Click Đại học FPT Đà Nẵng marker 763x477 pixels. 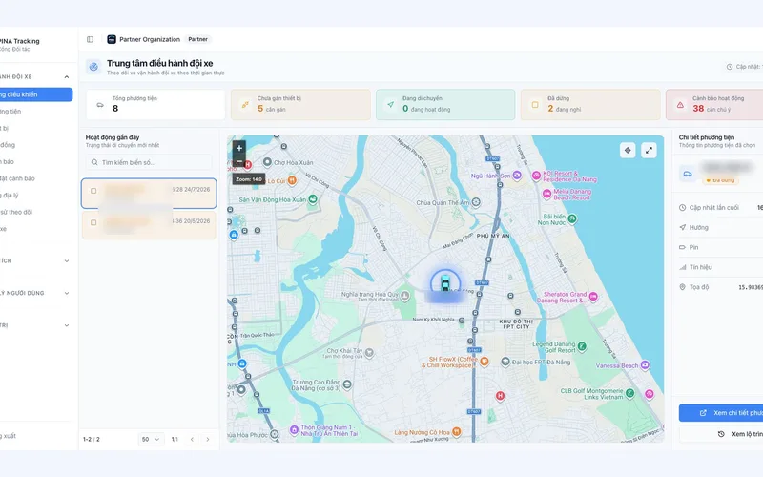(x=505, y=362)
